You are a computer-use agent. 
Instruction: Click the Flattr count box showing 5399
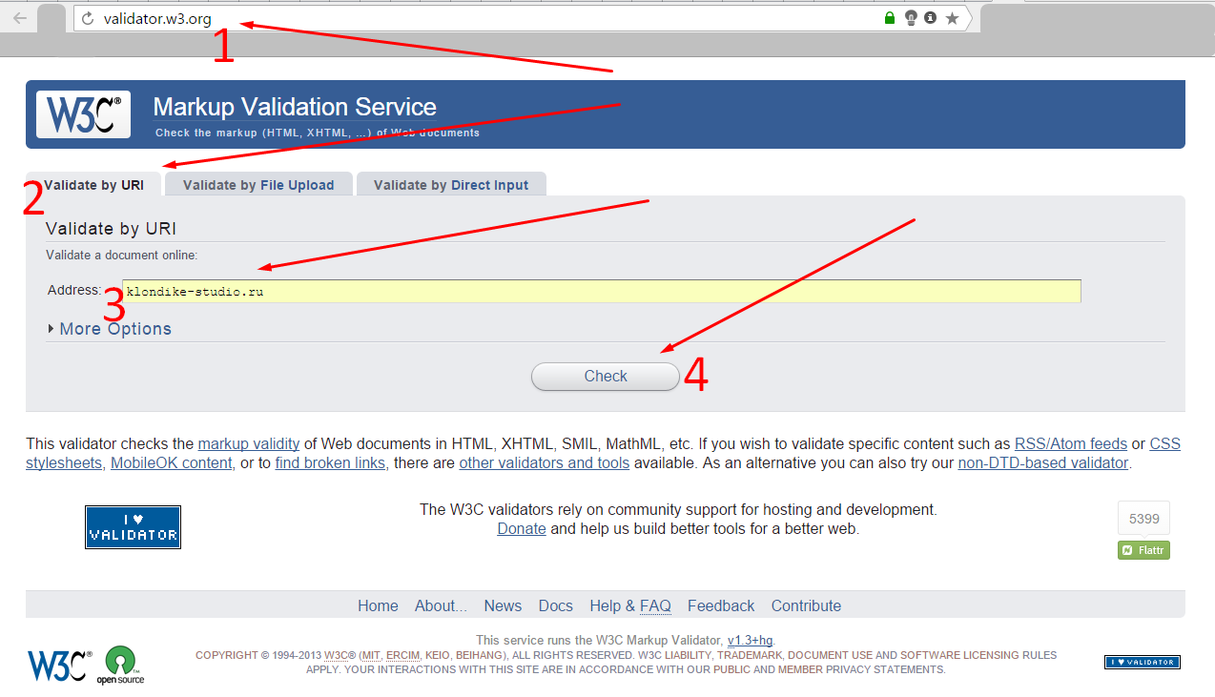[x=1143, y=519]
